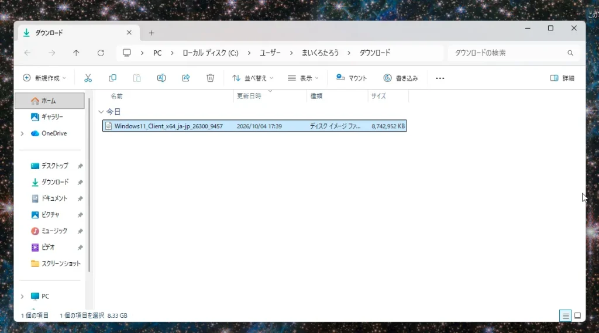Screen dimensions: 599x333
Task: Click the Burn (書き込み) button
Action: pyautogui.click(x=401, y=78)
